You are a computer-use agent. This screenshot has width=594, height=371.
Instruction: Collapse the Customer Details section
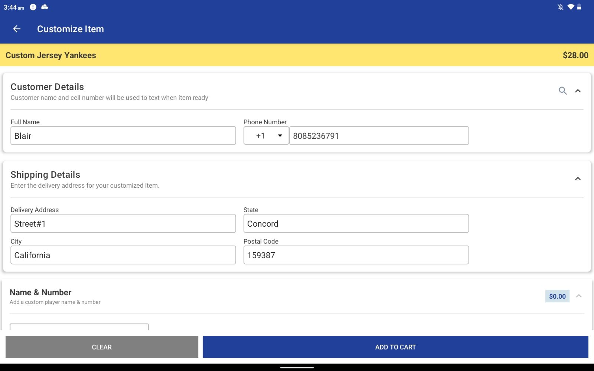[578, 91]
